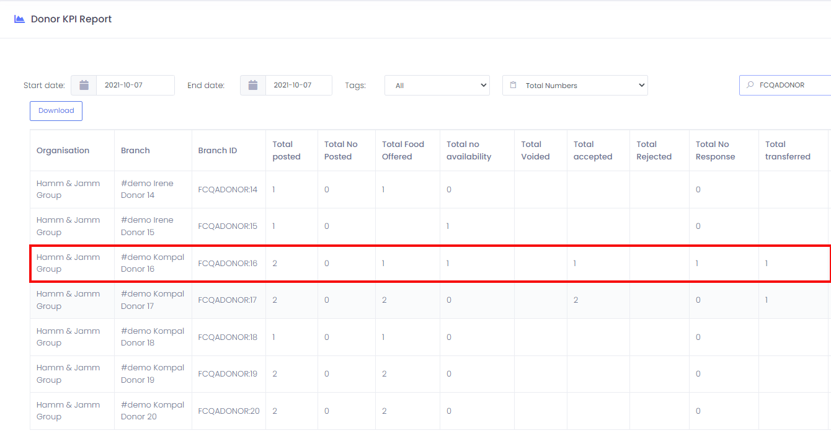Click the Total Food Offered column header

click(x=402, y=150)
